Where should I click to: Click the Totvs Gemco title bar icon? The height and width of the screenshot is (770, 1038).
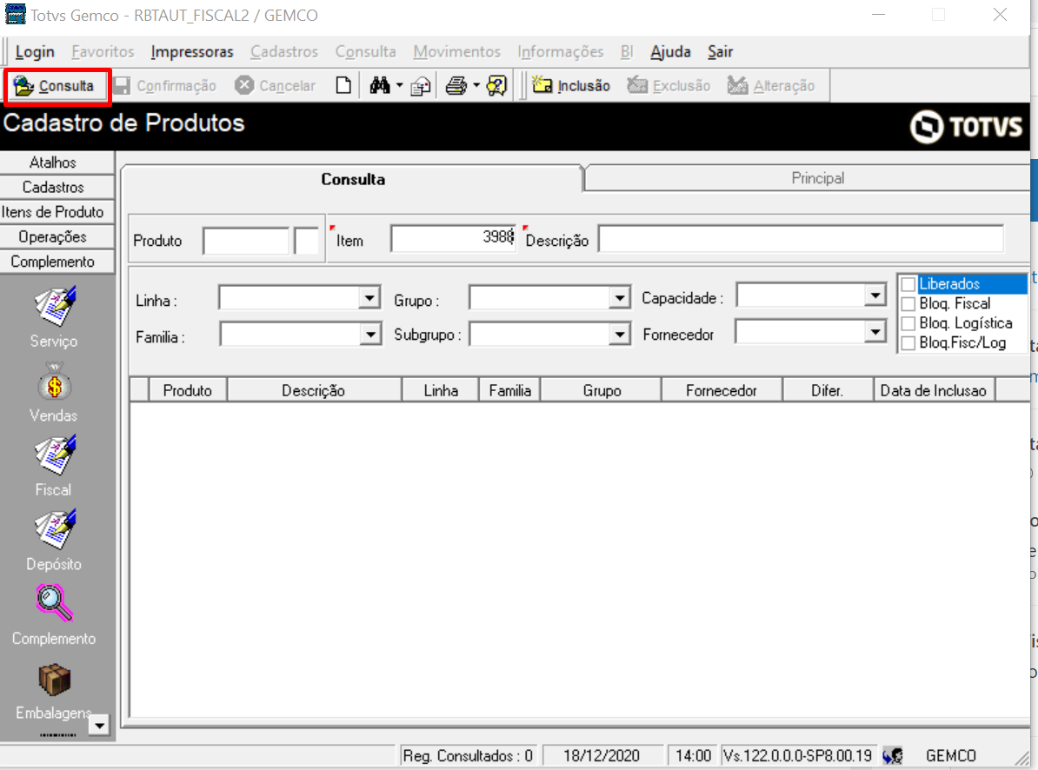(x=16, y=14)
